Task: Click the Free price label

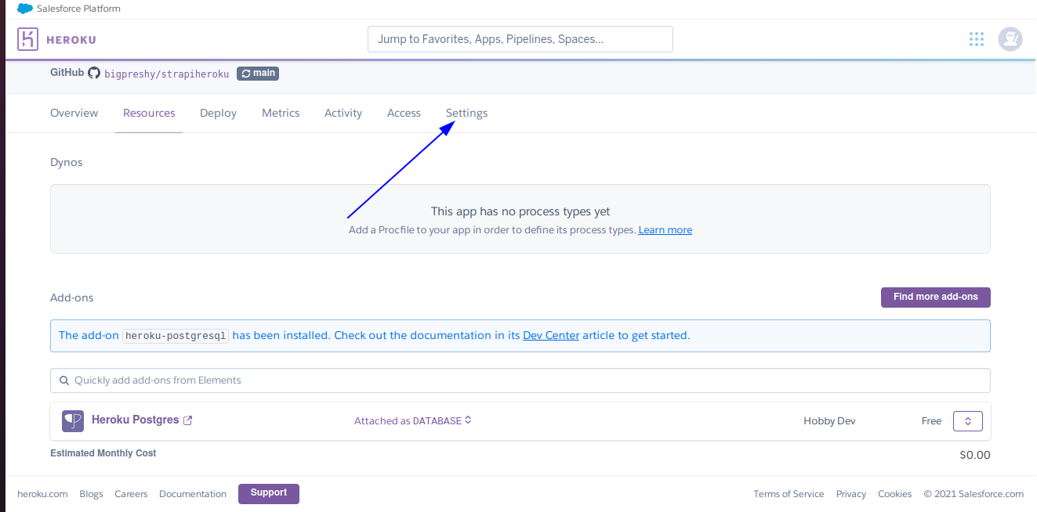Action: click(931, 421)
